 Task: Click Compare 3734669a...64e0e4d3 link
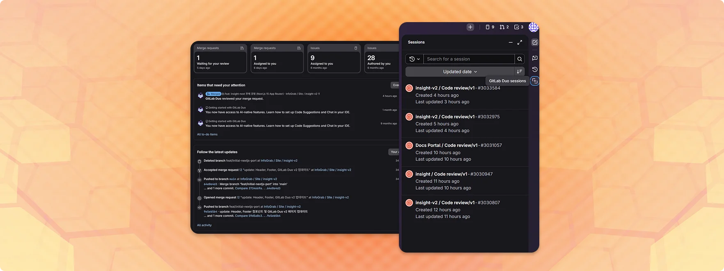(258, 188)
